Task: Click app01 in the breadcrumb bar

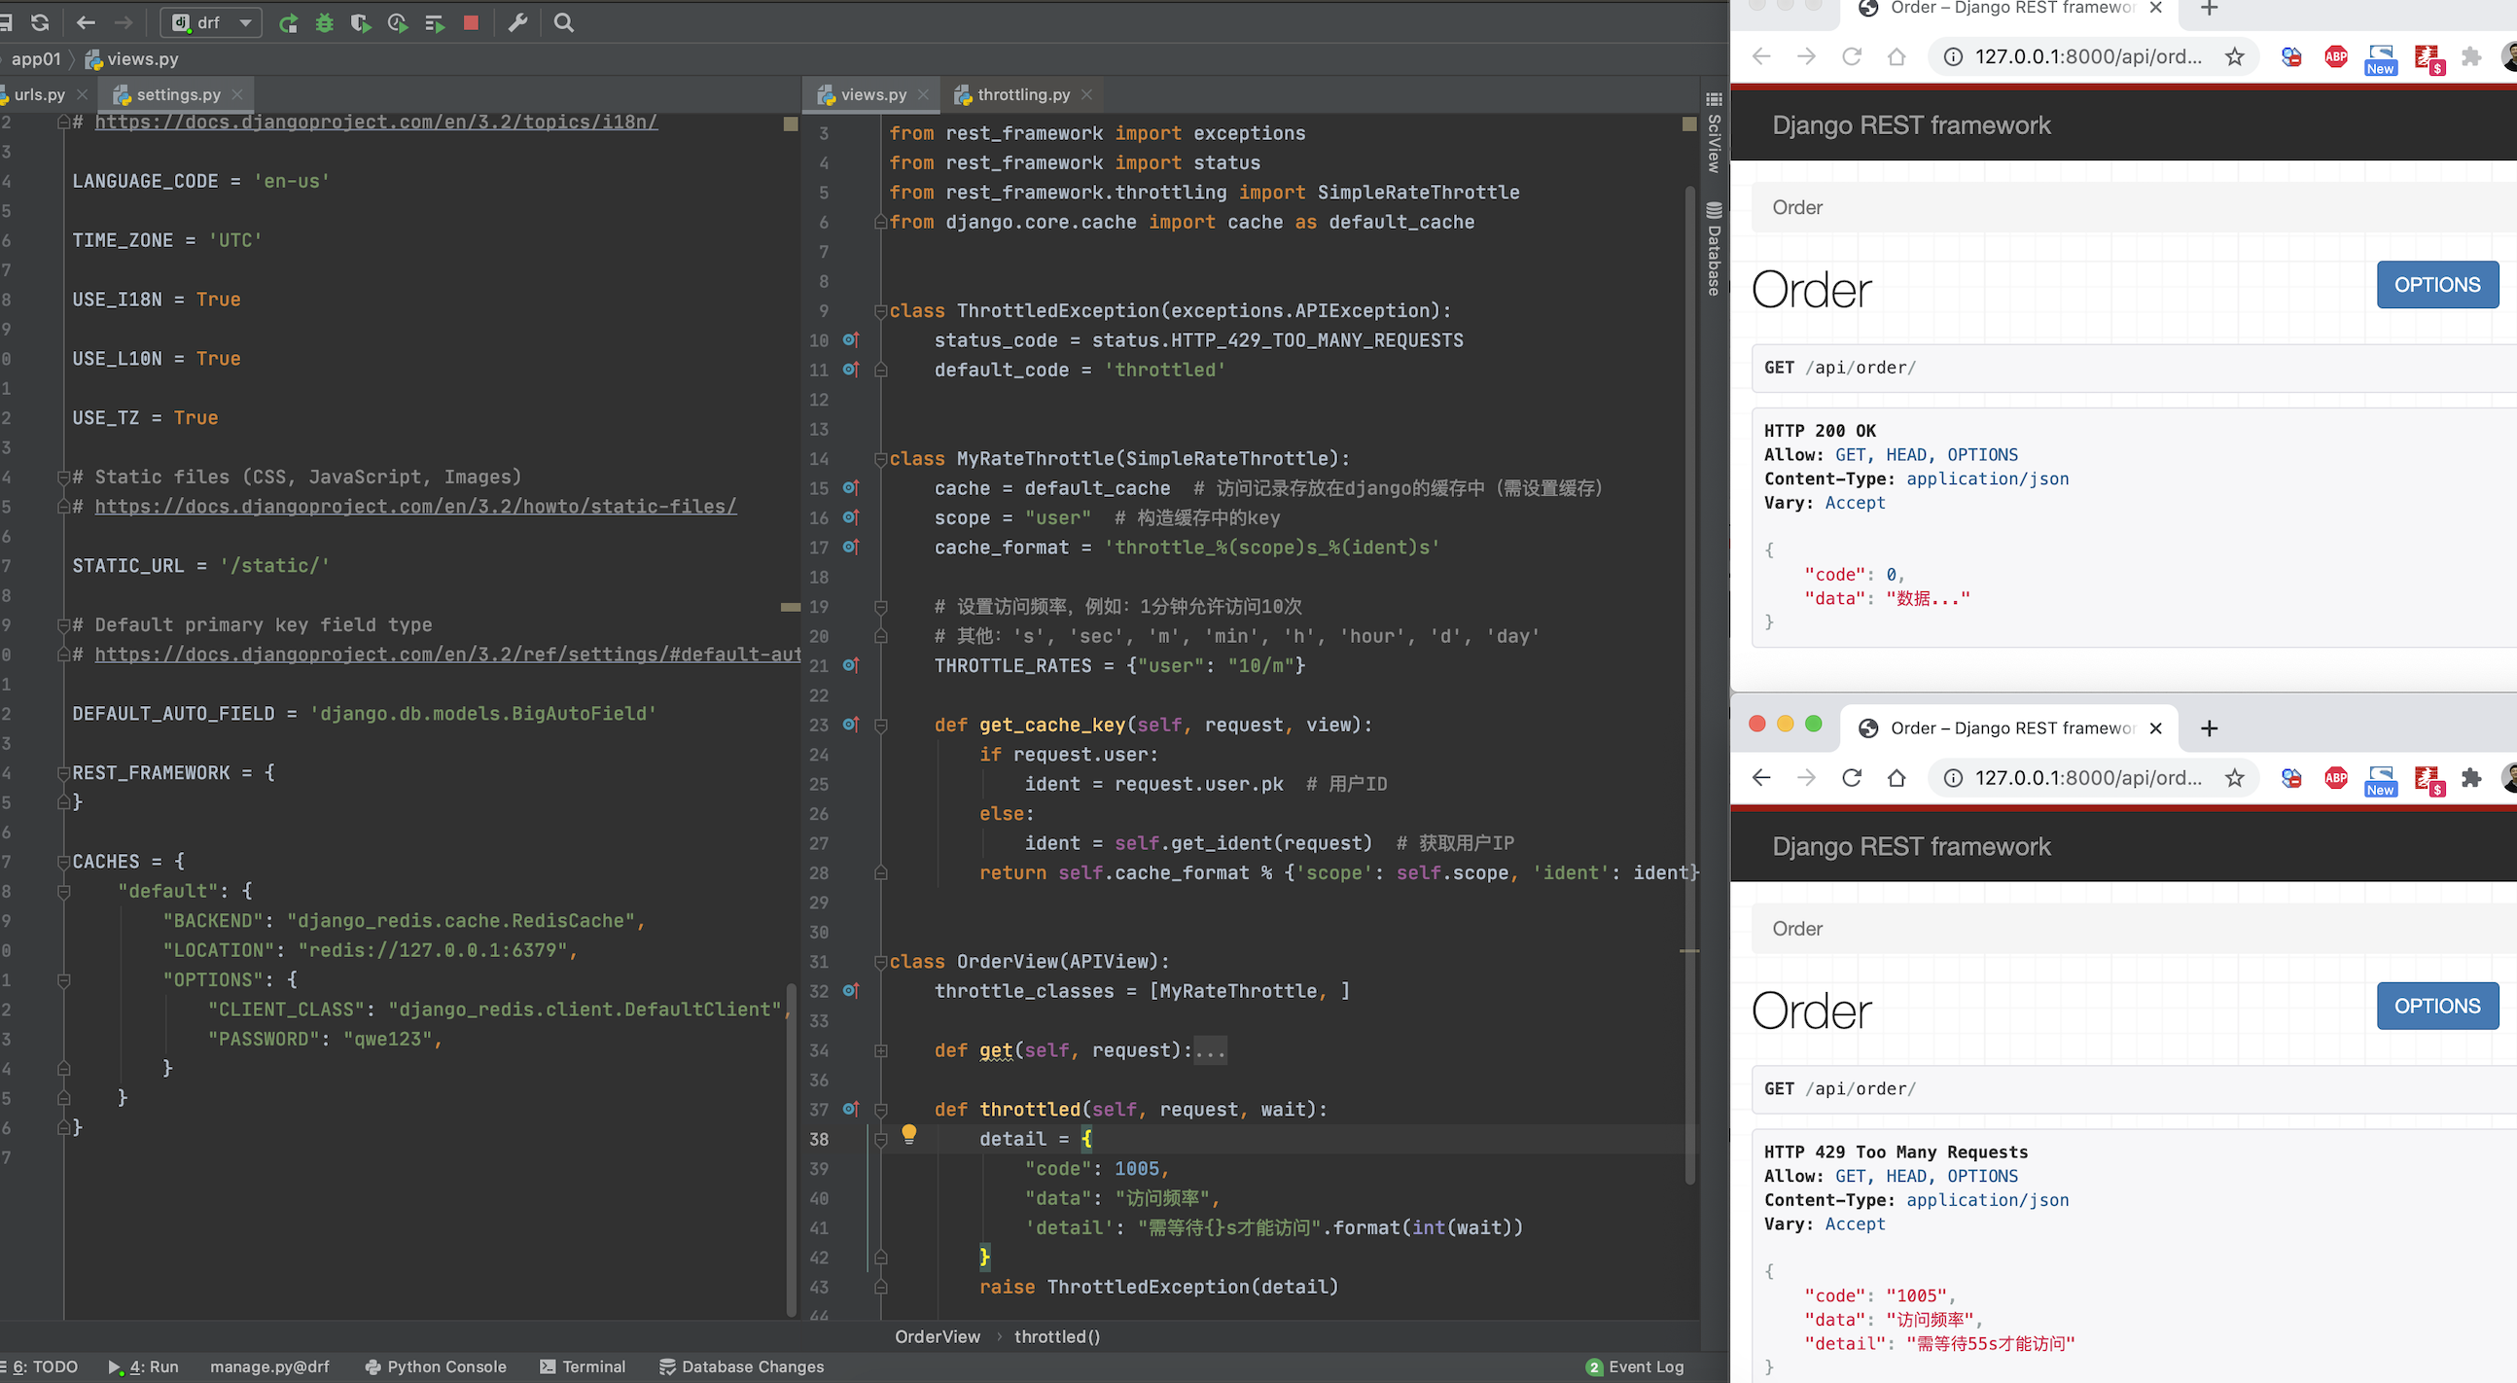Action: pyautogui.click(x=35, y=58)
